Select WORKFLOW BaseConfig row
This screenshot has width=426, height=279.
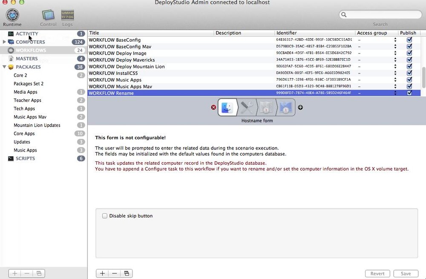[254, 40]
